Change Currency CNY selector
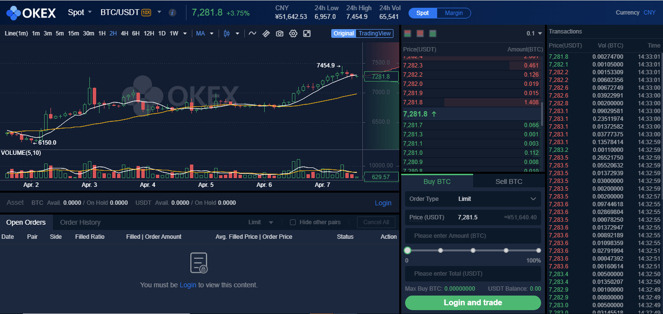The height and width of the screenshot is (314, 663). (x=649, y=13)
